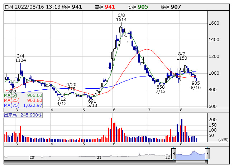Click year 22 in the overview timeline
The image size is (234, 168).
[167, 157]
